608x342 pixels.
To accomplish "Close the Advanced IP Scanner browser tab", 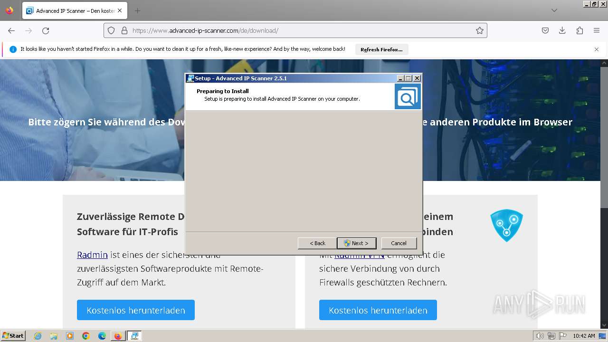I will pyautogui.click(x=119, y=10).
